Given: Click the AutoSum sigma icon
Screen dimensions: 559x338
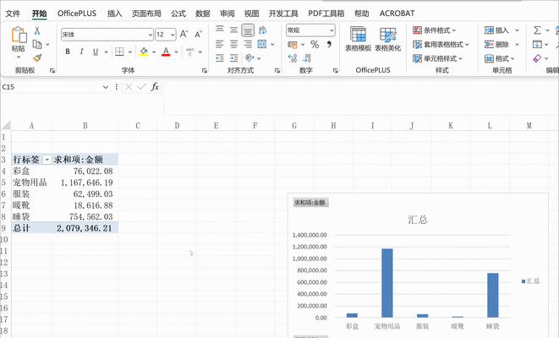Looking at the screenshot, I should click(537, 30).
